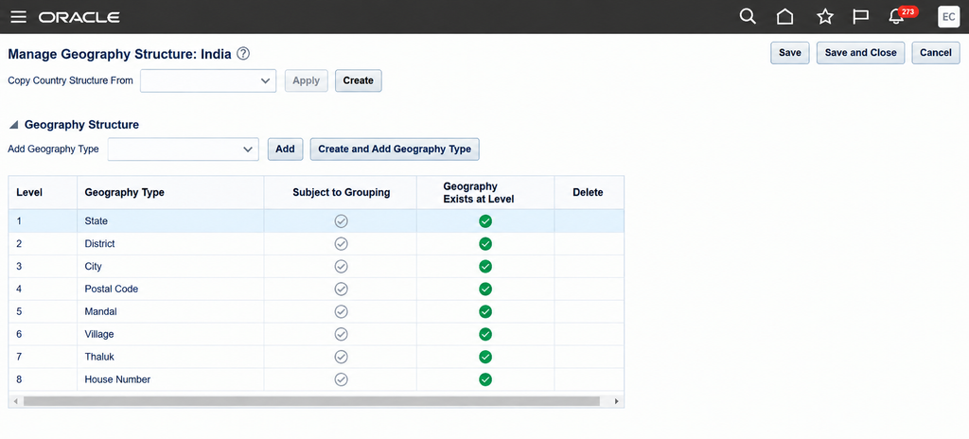Click the green check icon in the District row
This screenshot has height=439, width=969.
click(x=485, y=243)
